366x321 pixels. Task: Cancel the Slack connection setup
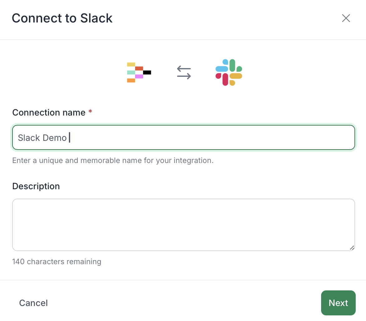(33, 303)
